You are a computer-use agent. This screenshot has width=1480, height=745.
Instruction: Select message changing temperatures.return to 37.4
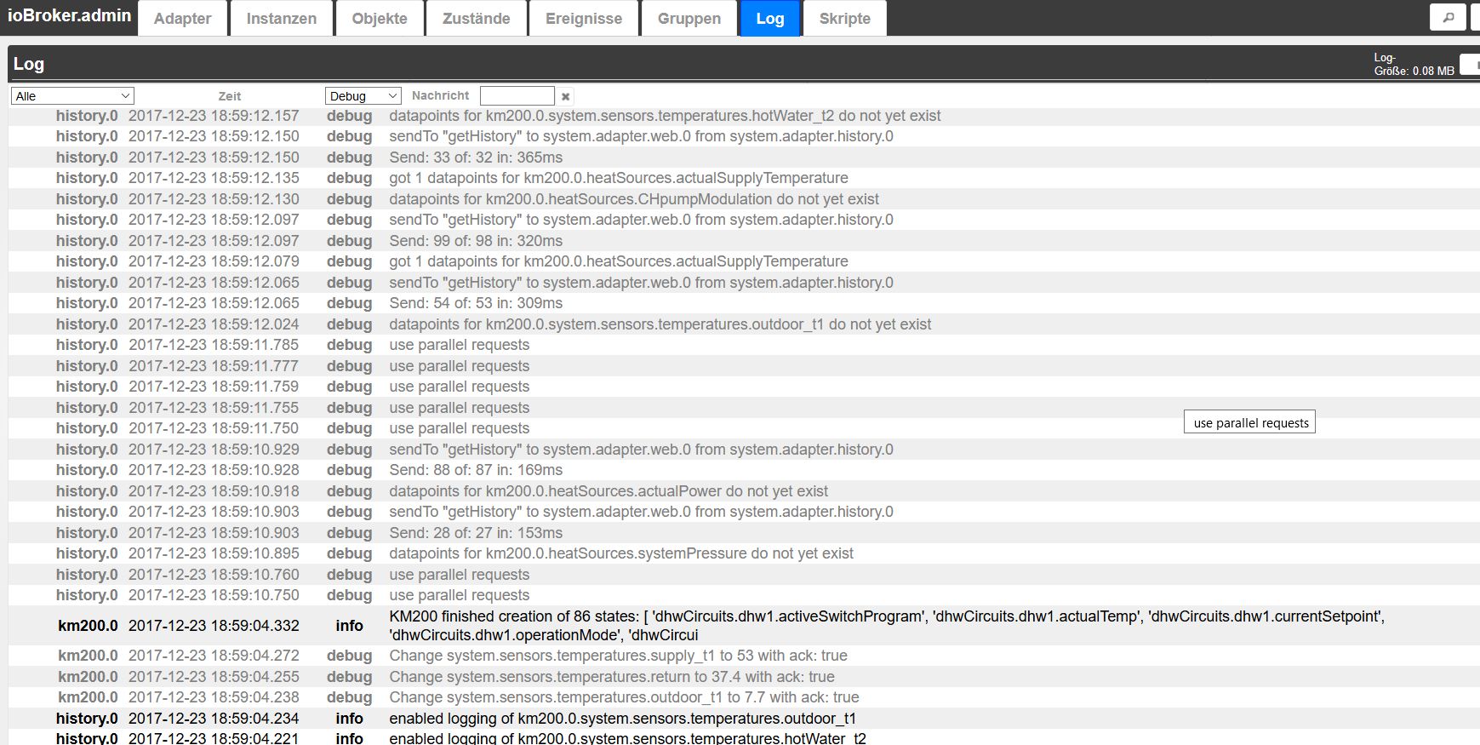point(611,677)
